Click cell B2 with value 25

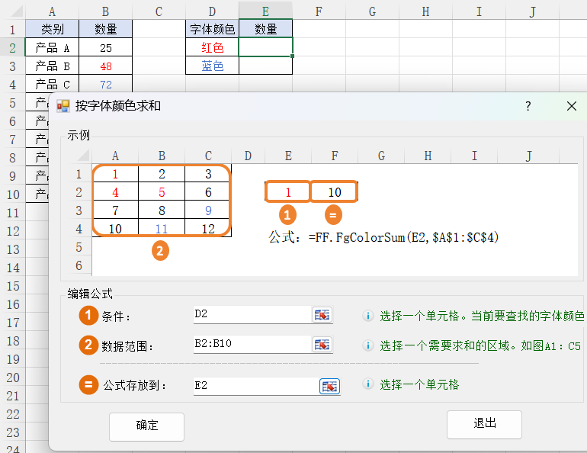tap(105, 47)
